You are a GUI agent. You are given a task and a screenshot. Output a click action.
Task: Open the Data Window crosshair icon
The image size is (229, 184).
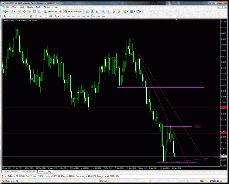tap(24, 11)
